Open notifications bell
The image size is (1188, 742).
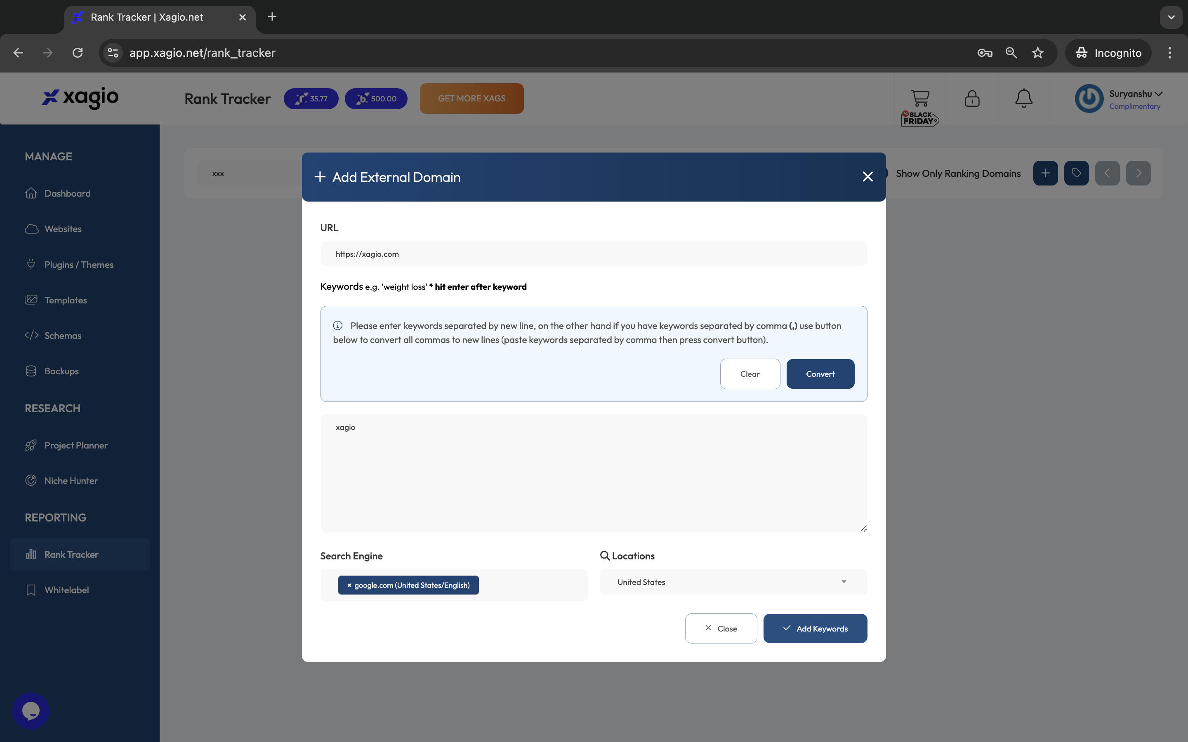coord(1023,98)
